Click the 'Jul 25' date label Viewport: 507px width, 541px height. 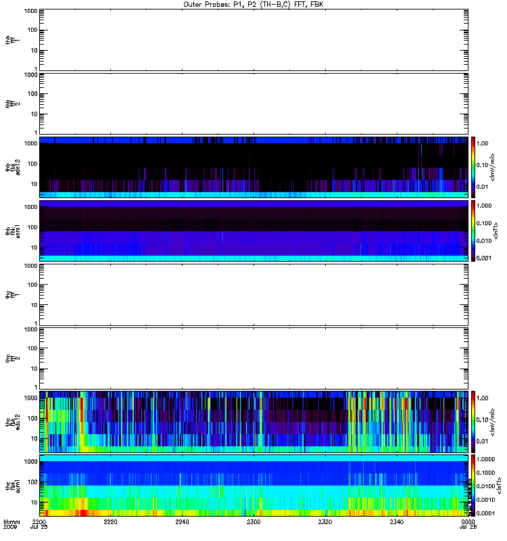(39, 527)
